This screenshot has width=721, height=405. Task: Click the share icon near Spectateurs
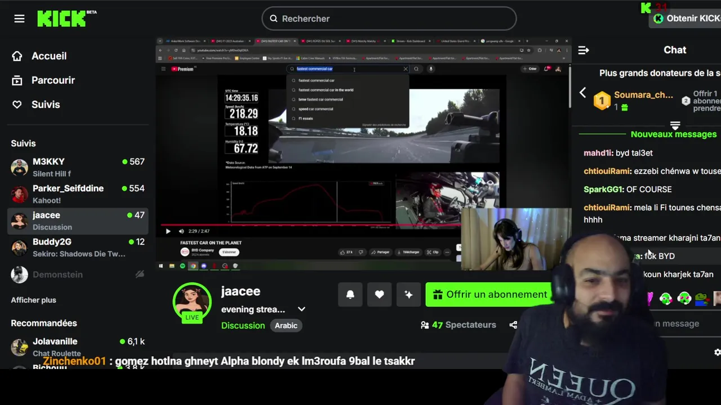[513, 325]
